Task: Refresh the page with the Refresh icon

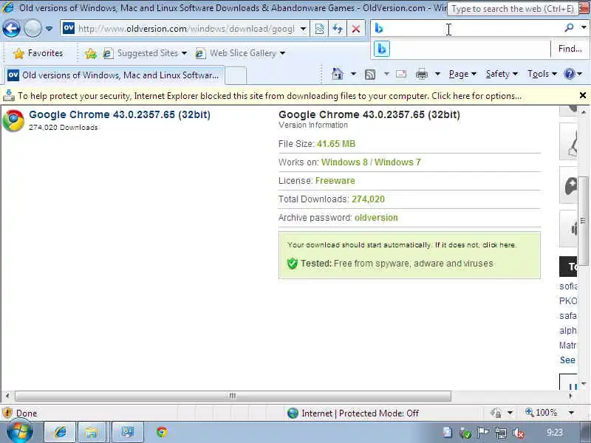Action: (338, 29)
